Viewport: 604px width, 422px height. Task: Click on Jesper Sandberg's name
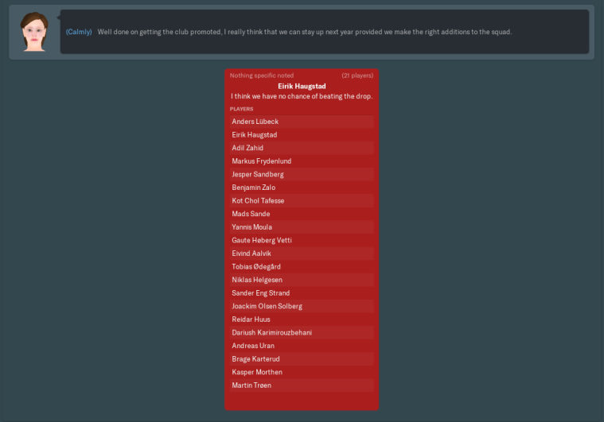(258, 174)
